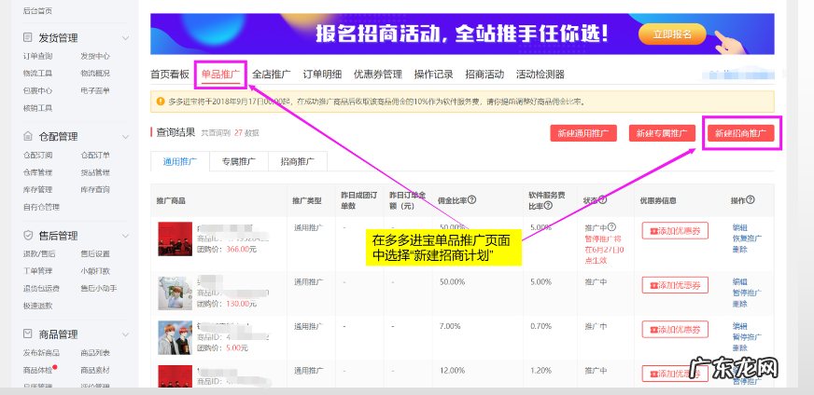
Task: Click the help icon beside 操作 header
Action: click(x=751, y=199)
